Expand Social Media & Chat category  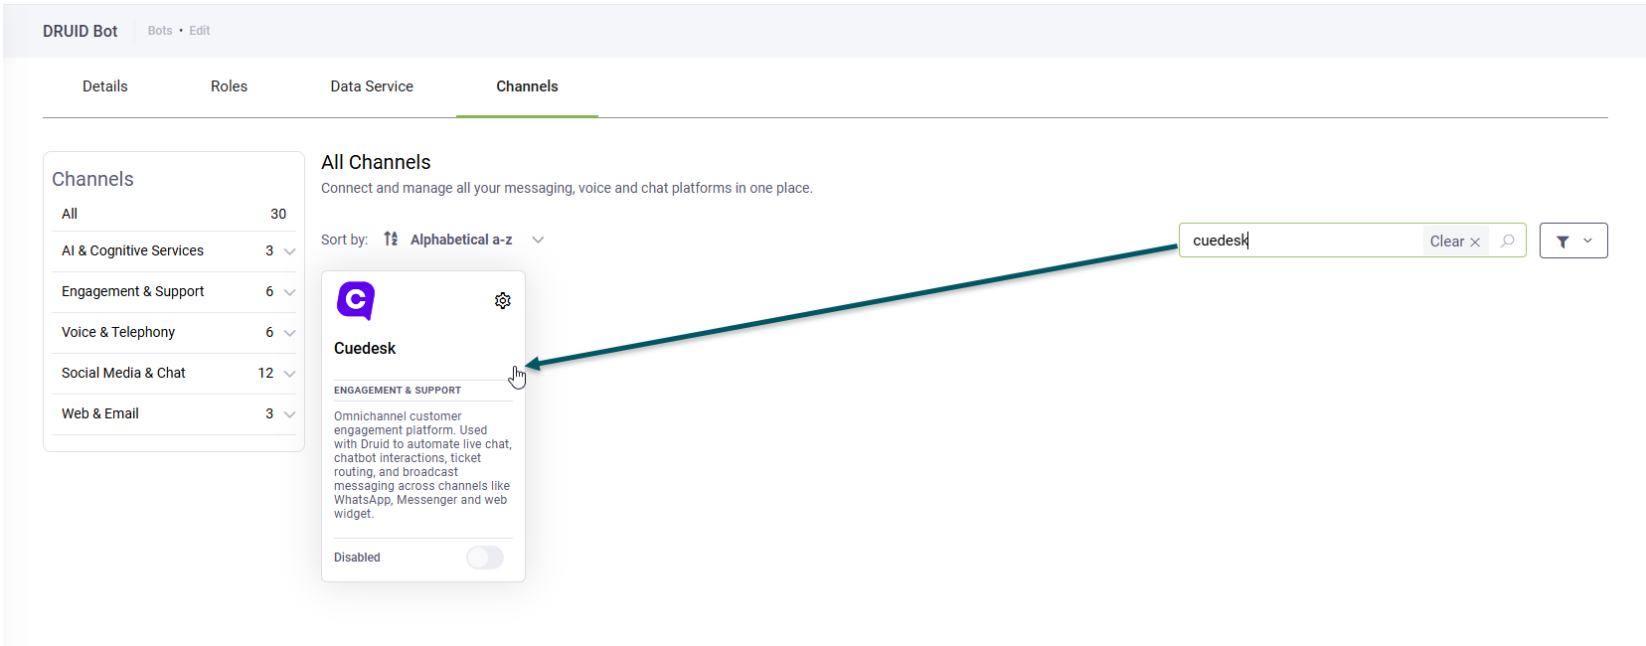pos(289,374)
